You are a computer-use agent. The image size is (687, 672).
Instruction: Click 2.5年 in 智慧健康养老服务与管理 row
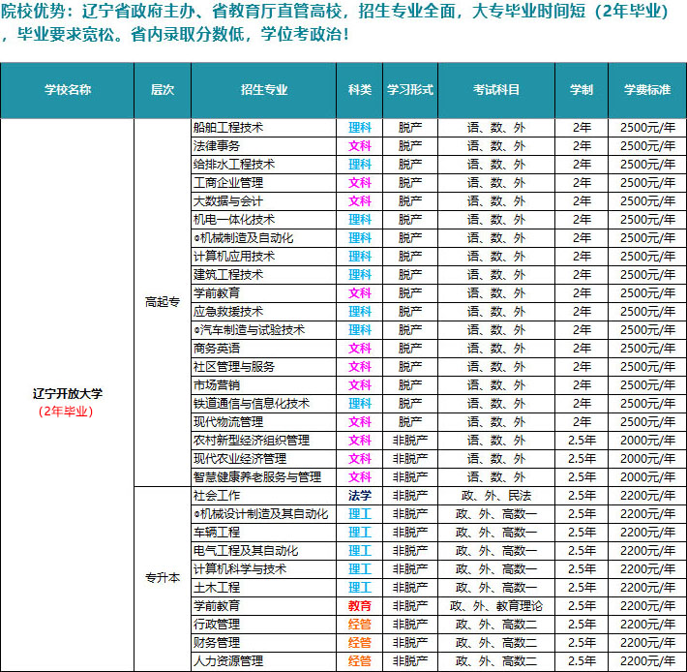[x=582, y=477]
